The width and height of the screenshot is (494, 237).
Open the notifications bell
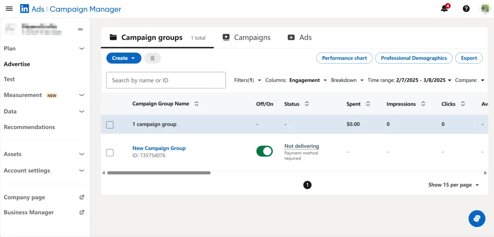(445, 9)
